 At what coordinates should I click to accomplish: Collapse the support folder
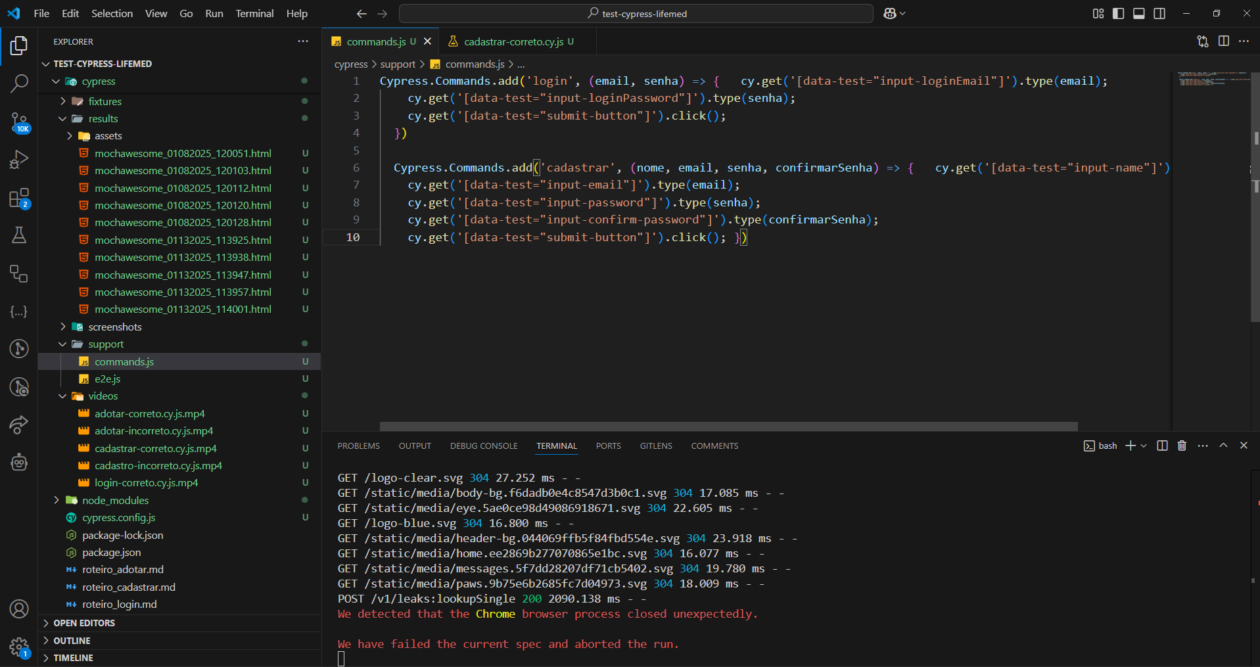coord(63,344)
